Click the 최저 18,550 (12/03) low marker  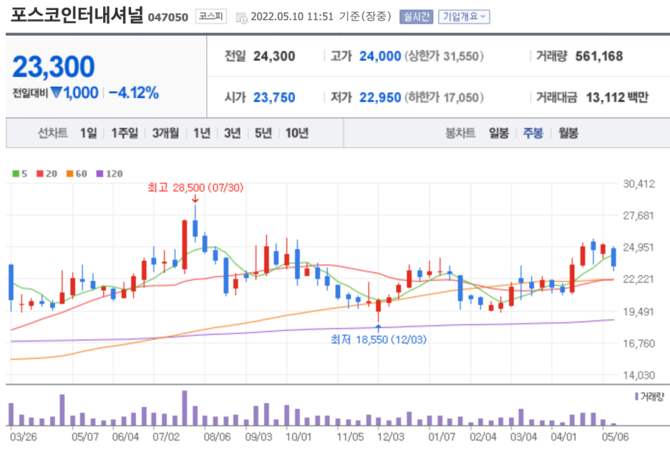point(378,339)
